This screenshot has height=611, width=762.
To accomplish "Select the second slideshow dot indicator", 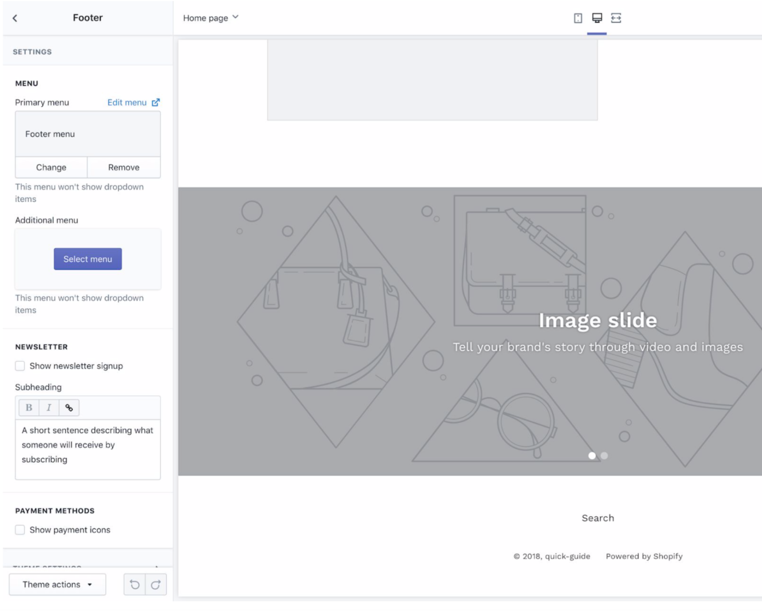I will [604, 456].
